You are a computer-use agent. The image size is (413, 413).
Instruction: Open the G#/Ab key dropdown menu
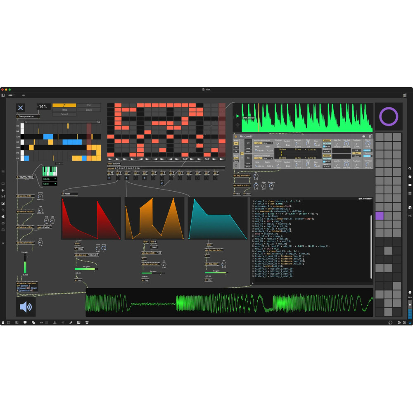click(x=50, y=179)
